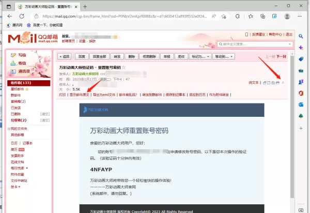Click the browser back arrow
This screenshot has width=310, height=213.
click(10, 16)
